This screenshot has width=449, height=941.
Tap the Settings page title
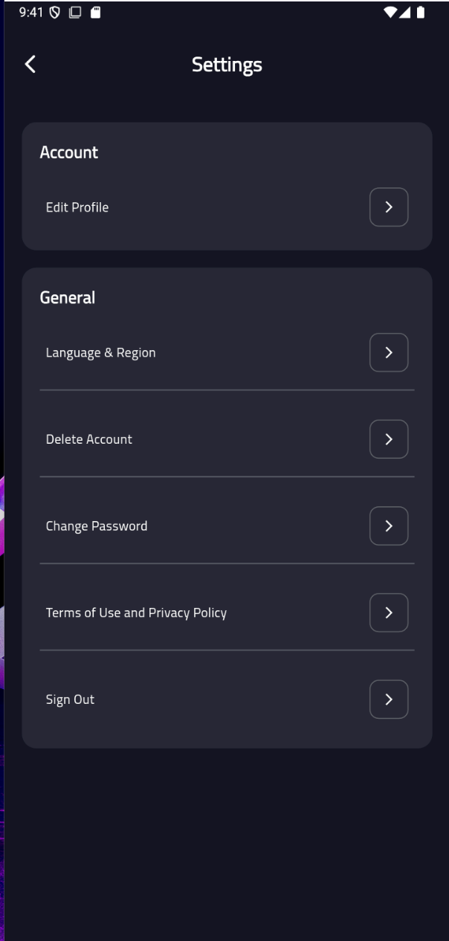(x=227, y=65)
